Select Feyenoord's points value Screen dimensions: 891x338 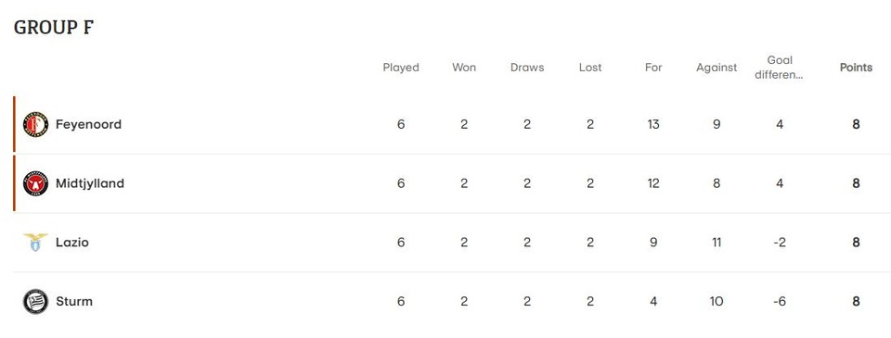(x=856, y=124)
